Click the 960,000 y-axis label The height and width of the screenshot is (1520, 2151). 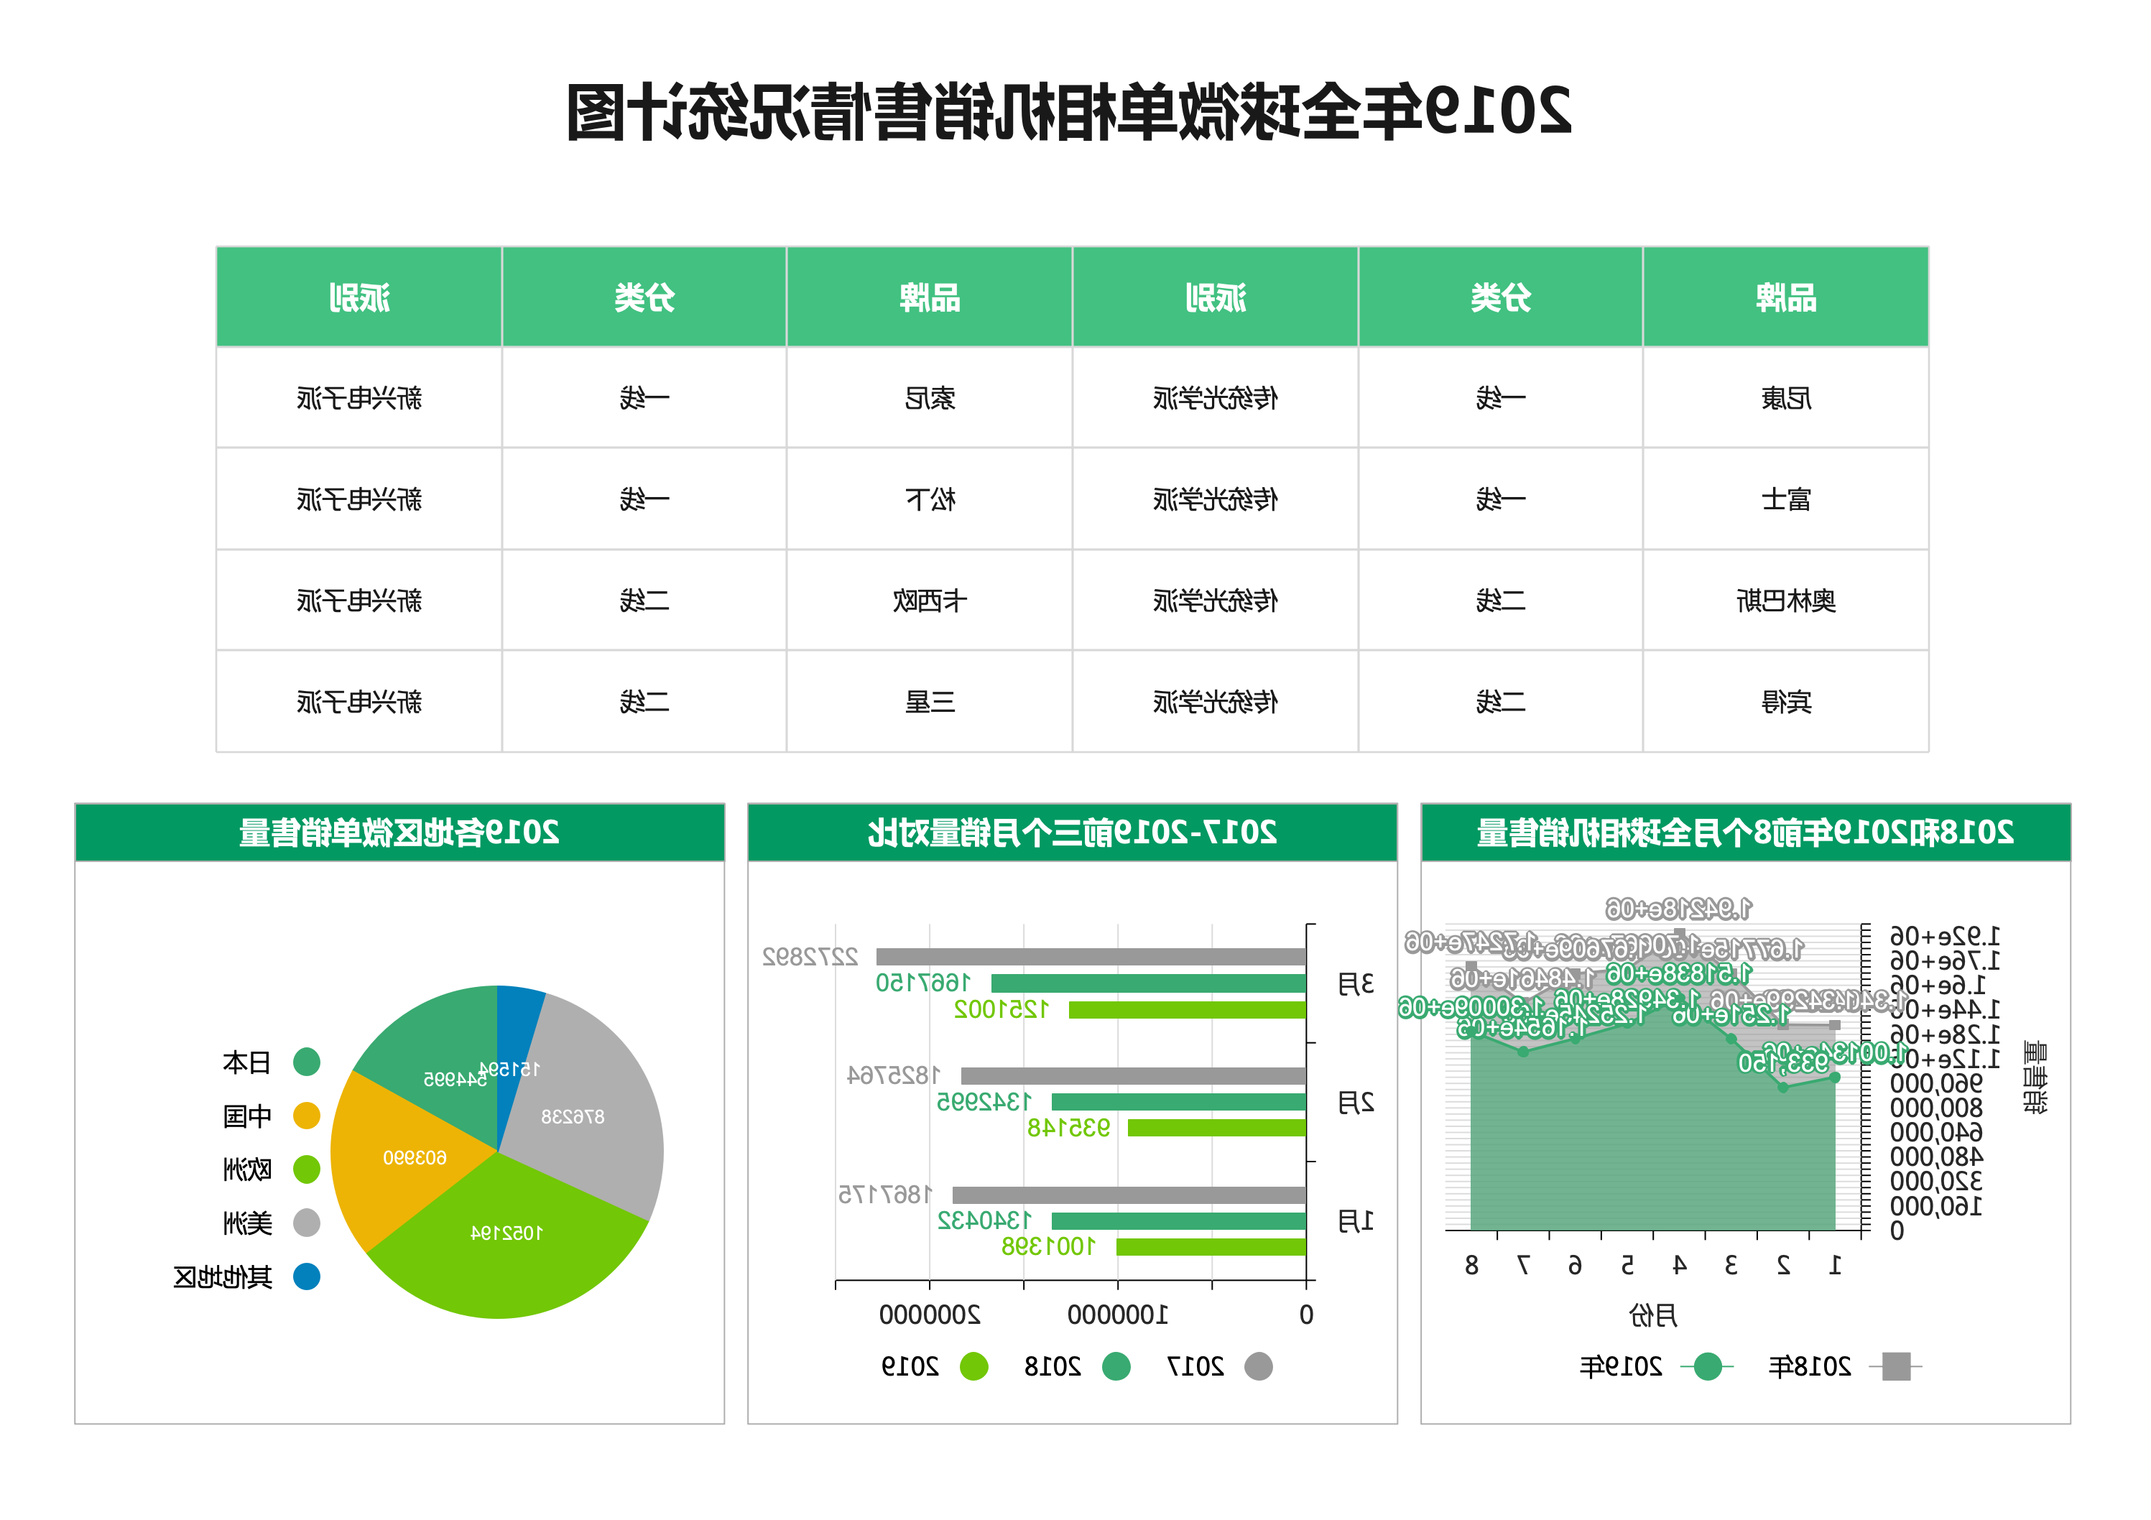coord(1935,1083)
